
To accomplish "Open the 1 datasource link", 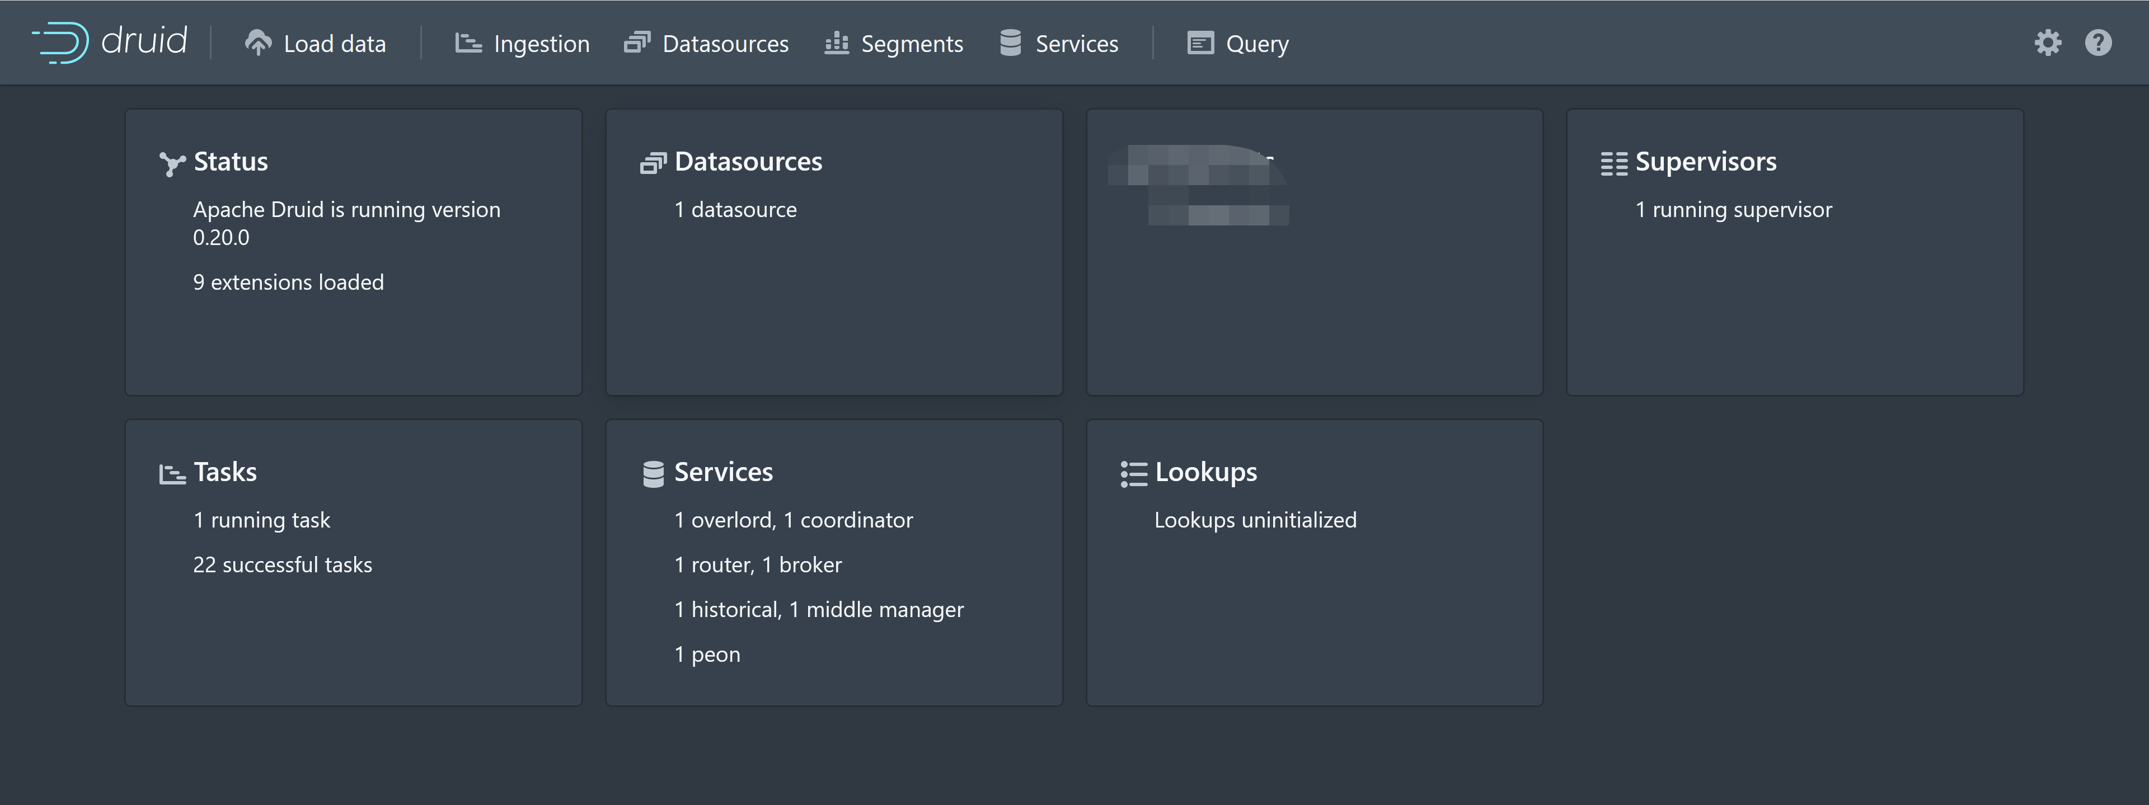I will pyautogui.click(x=735, y=209).
